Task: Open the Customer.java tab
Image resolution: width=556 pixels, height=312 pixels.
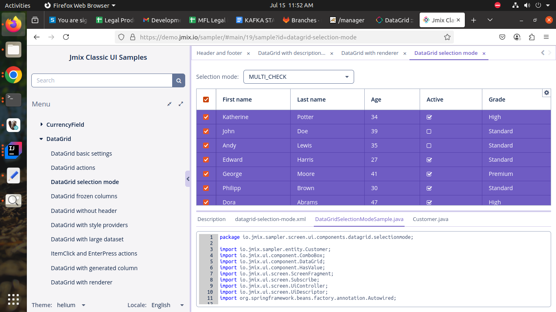Action: (431, 219)
